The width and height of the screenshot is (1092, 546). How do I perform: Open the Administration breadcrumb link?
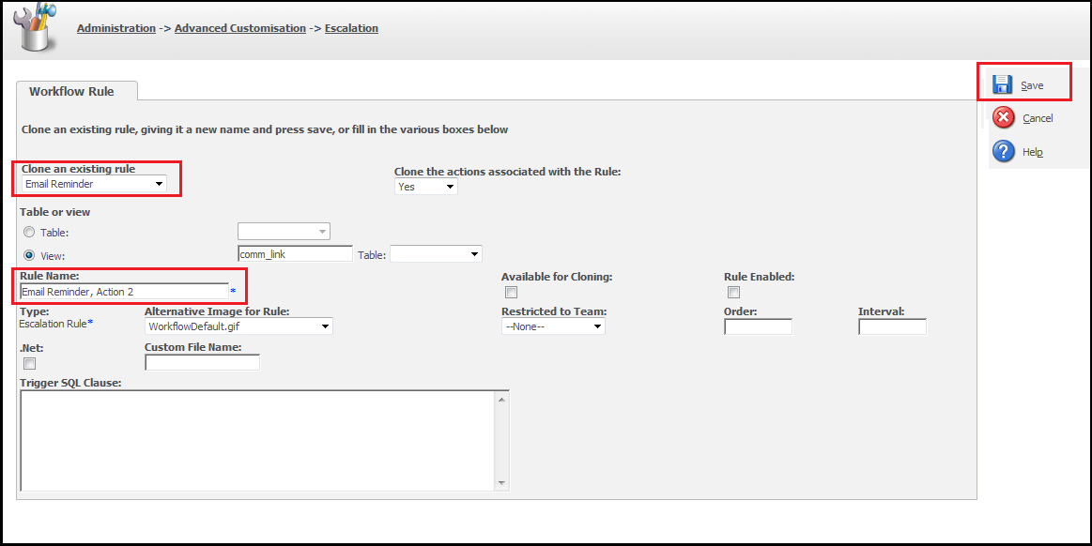click(x=116, y=28)
